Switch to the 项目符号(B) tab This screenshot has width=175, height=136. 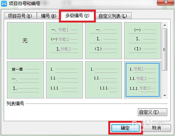click(x=20, y=16)
